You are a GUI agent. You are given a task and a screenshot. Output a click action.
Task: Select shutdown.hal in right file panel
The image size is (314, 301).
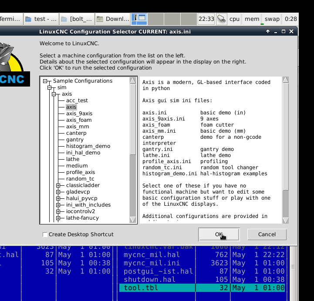(x=202, y=279)
